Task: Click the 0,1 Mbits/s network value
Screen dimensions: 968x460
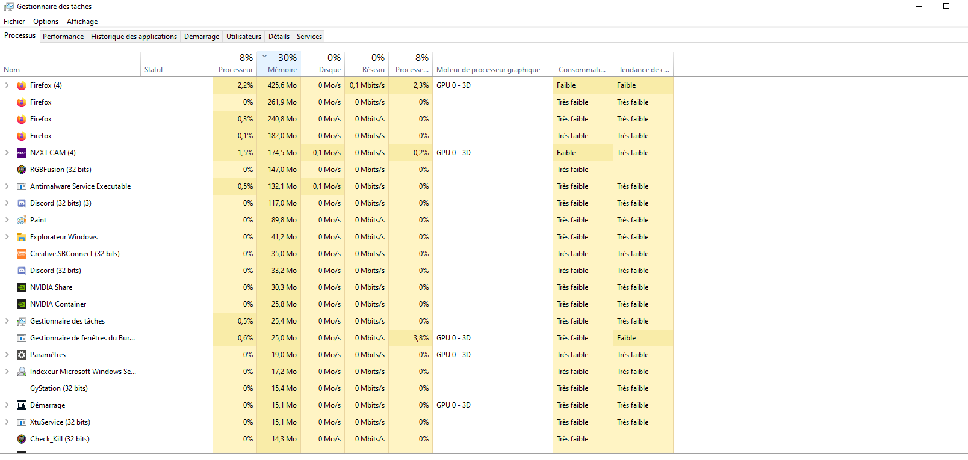Action: click(x=367, y=85)
